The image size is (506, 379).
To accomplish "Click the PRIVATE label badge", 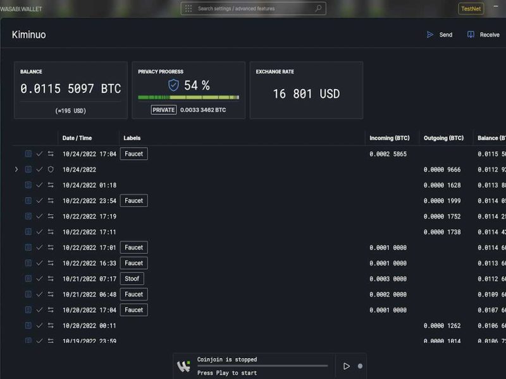I will pos(164,110).
